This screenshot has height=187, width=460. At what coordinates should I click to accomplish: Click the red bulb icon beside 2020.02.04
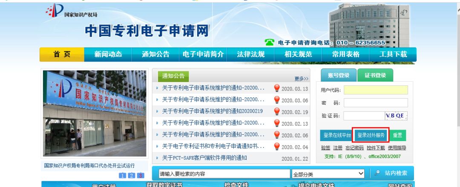pyautogui.click(x=277, y=147)
